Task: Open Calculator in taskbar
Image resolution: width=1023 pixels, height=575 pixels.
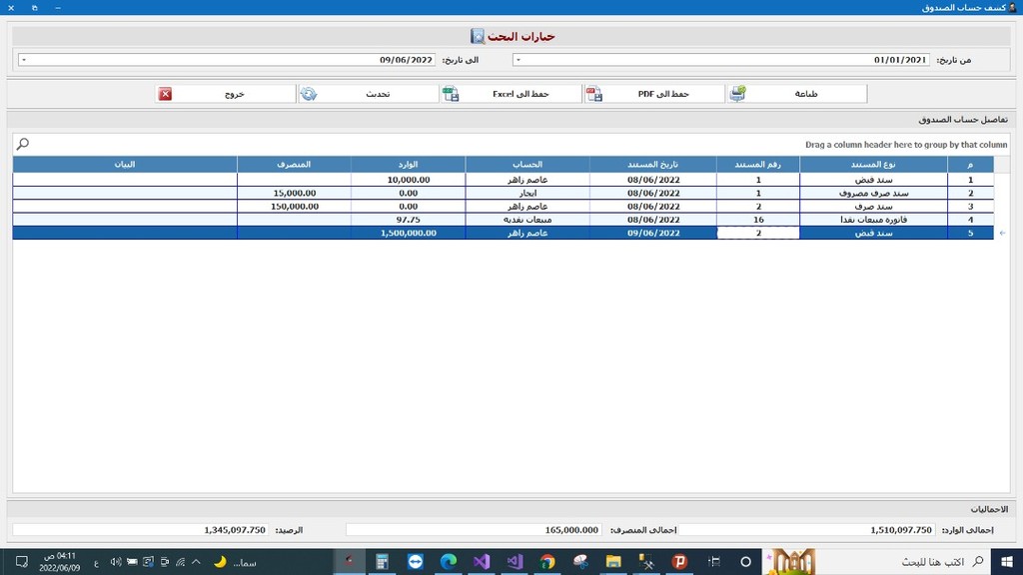Action: 383,561
